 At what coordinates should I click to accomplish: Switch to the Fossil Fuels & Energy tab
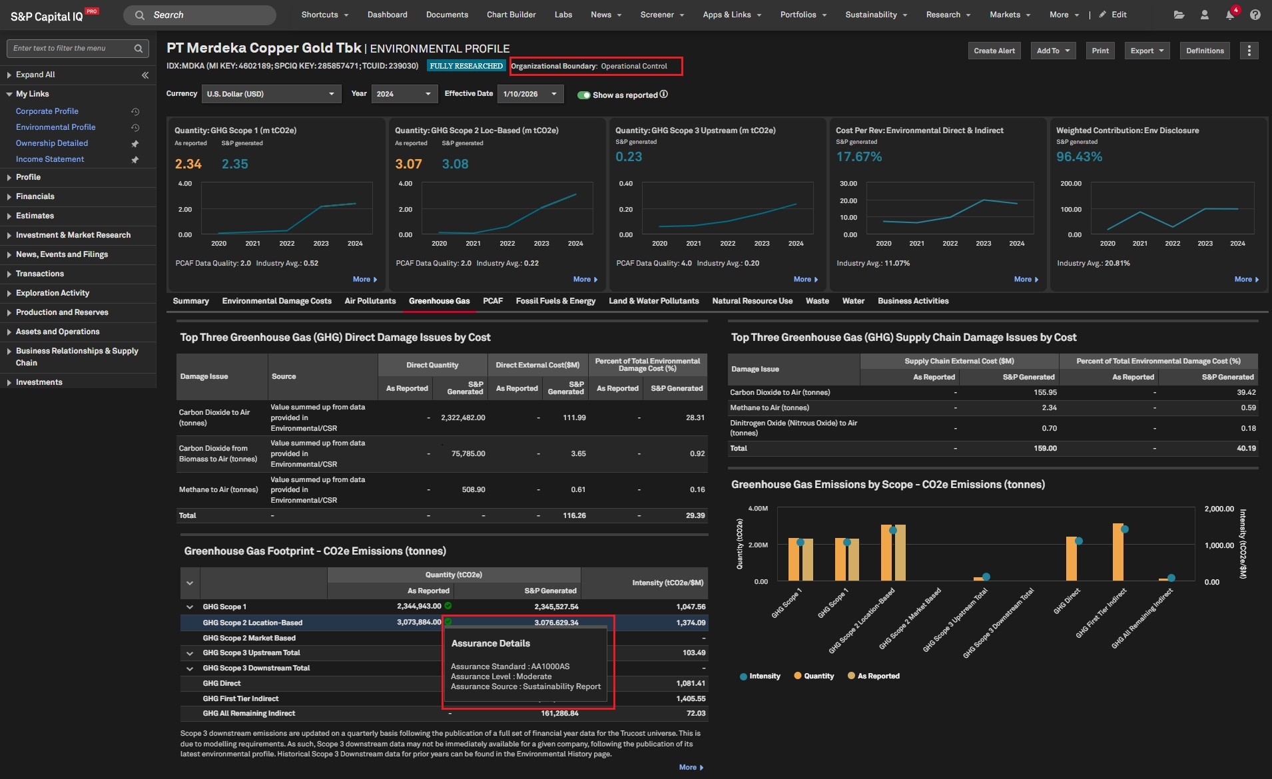point(555,301)
